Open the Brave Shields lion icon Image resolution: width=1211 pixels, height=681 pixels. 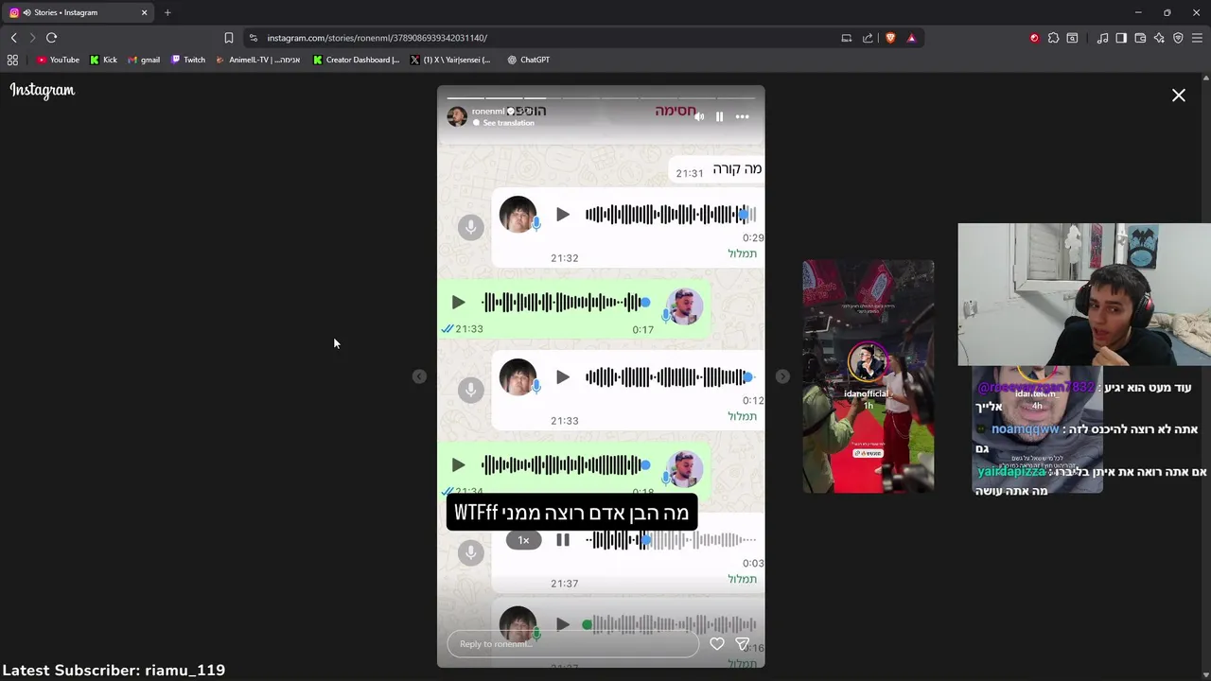coord(890,38)
